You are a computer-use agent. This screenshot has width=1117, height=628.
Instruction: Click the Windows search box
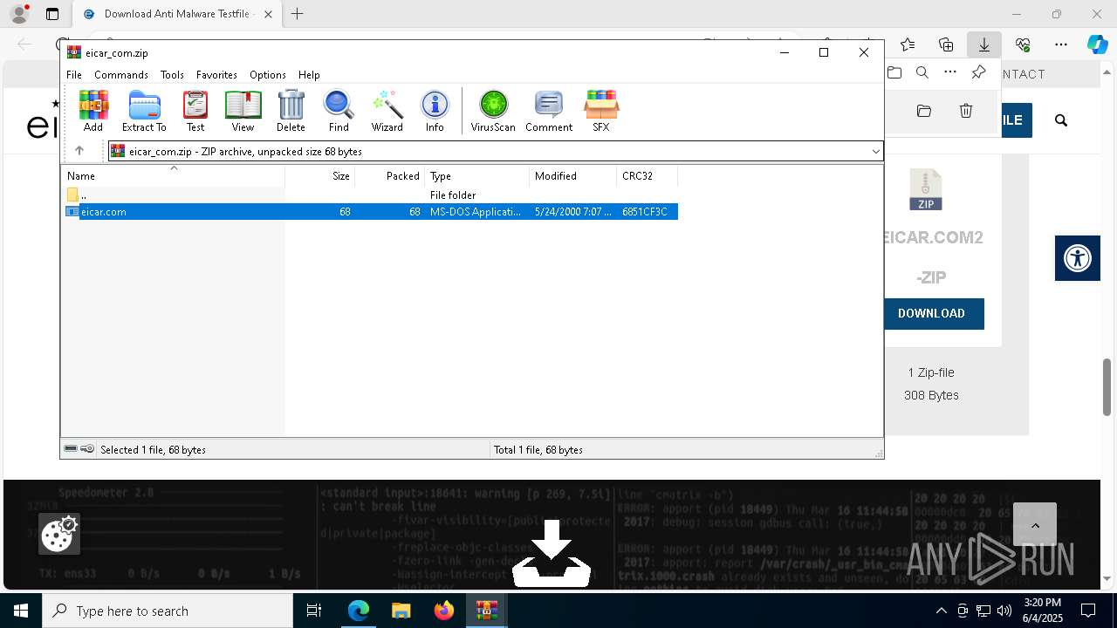click(168, 611)
